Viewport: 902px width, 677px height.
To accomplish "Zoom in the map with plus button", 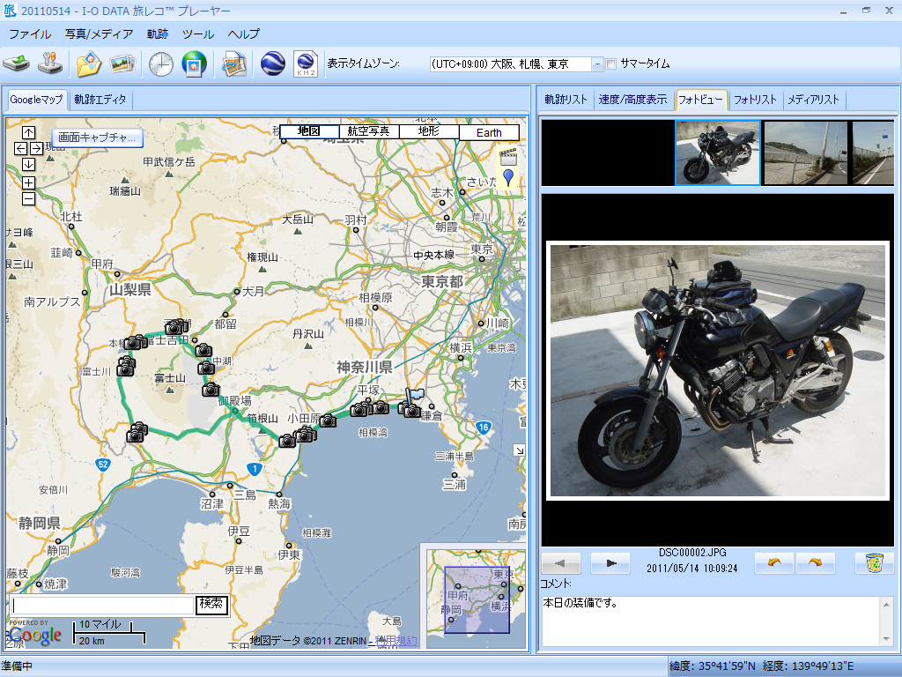I will pos(28,182).
